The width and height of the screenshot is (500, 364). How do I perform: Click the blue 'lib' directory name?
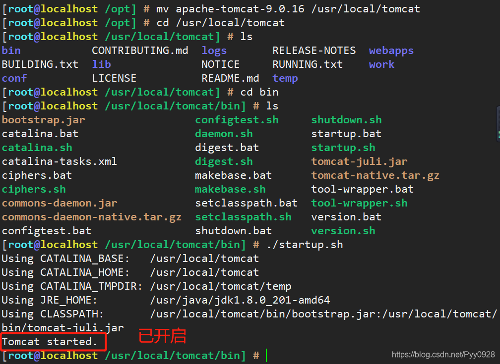click(x=101, y=65)
